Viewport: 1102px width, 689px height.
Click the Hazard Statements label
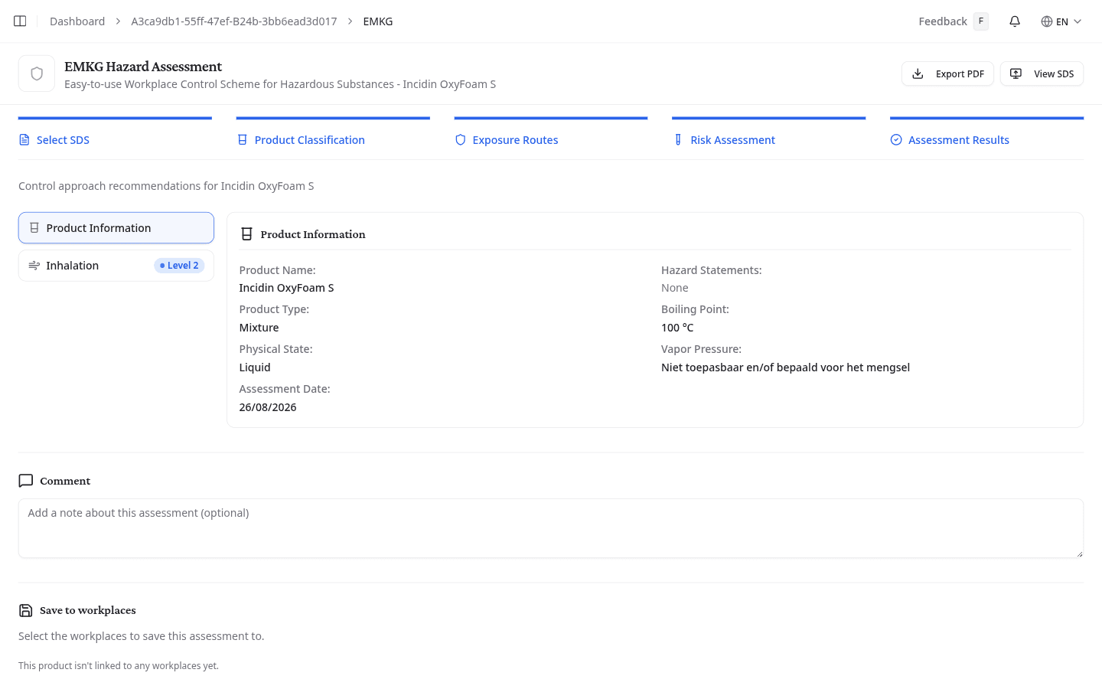712,270
